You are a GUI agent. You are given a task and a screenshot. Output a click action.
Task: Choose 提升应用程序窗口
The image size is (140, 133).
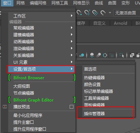(x=42, y=129)
